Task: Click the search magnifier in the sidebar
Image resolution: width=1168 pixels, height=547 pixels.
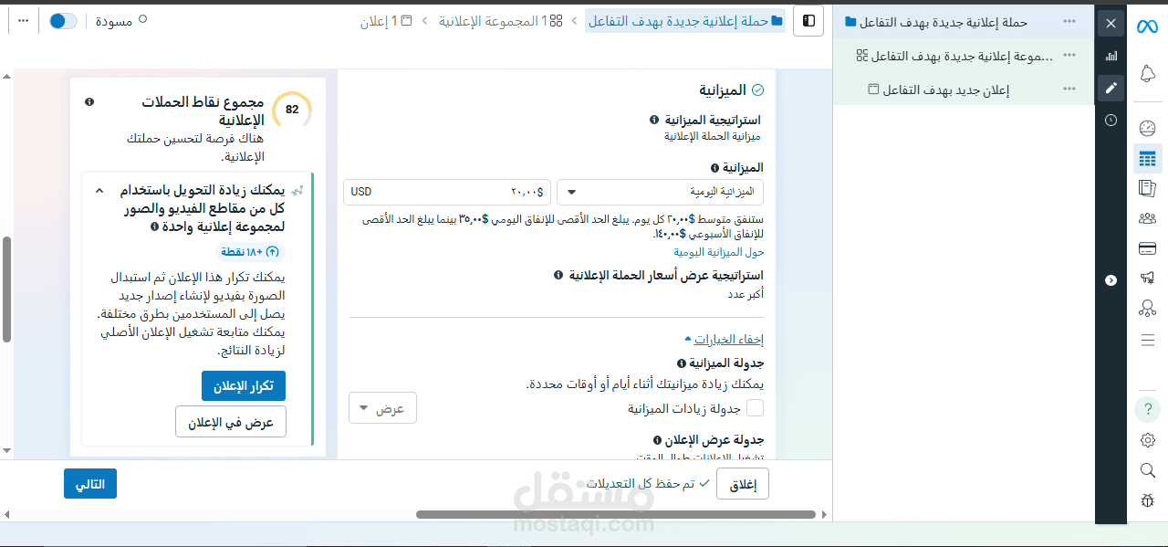Action: click(1147, 470)
